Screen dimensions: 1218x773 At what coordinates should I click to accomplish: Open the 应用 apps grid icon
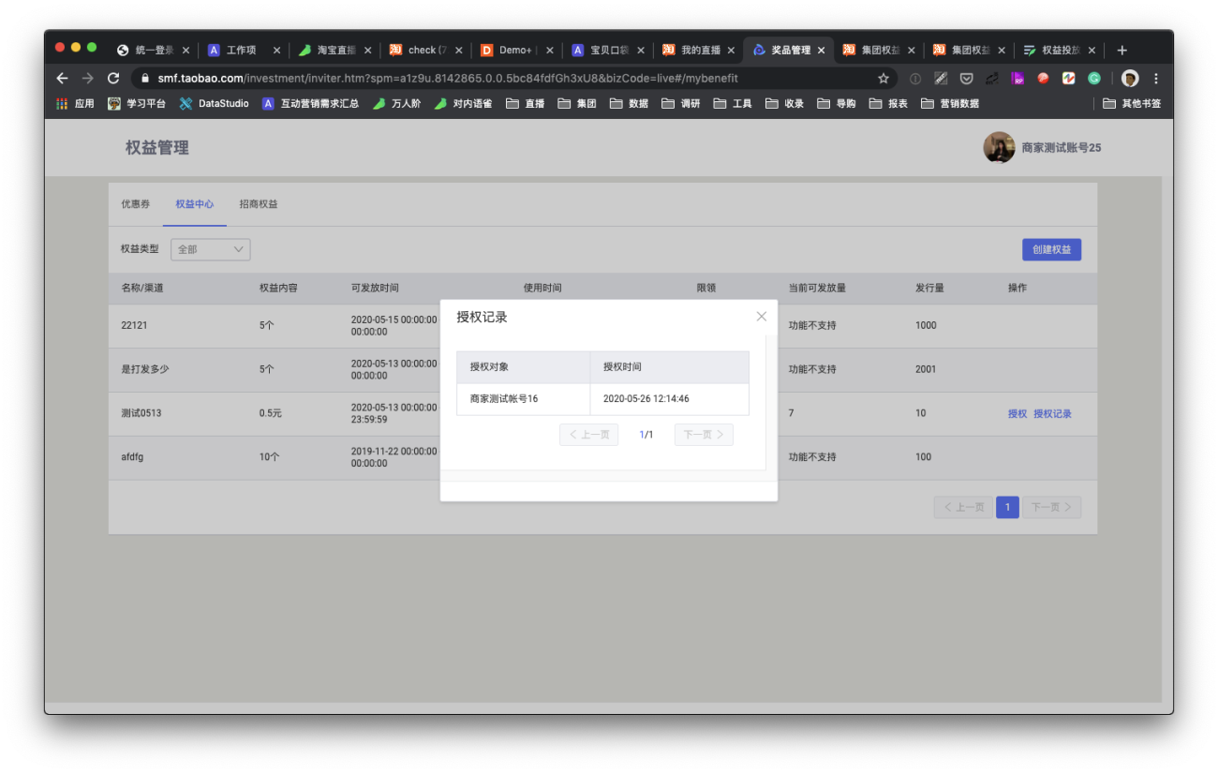(x=63, y=104)
